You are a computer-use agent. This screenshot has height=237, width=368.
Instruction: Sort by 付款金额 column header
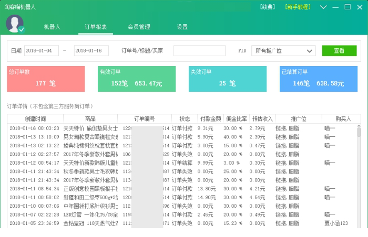[x=211, y=119]
